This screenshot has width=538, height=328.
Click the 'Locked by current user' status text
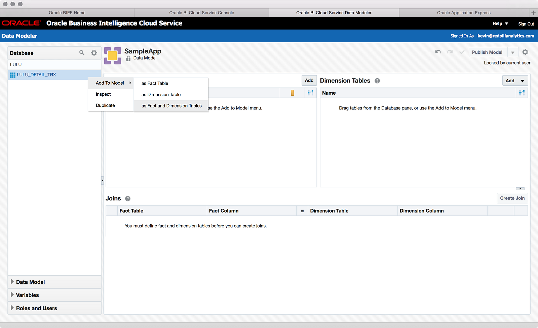507,63
